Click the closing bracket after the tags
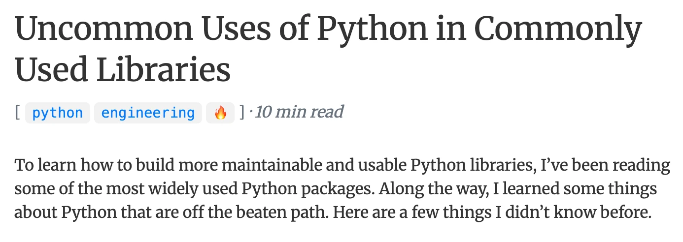 pos(241,113)
